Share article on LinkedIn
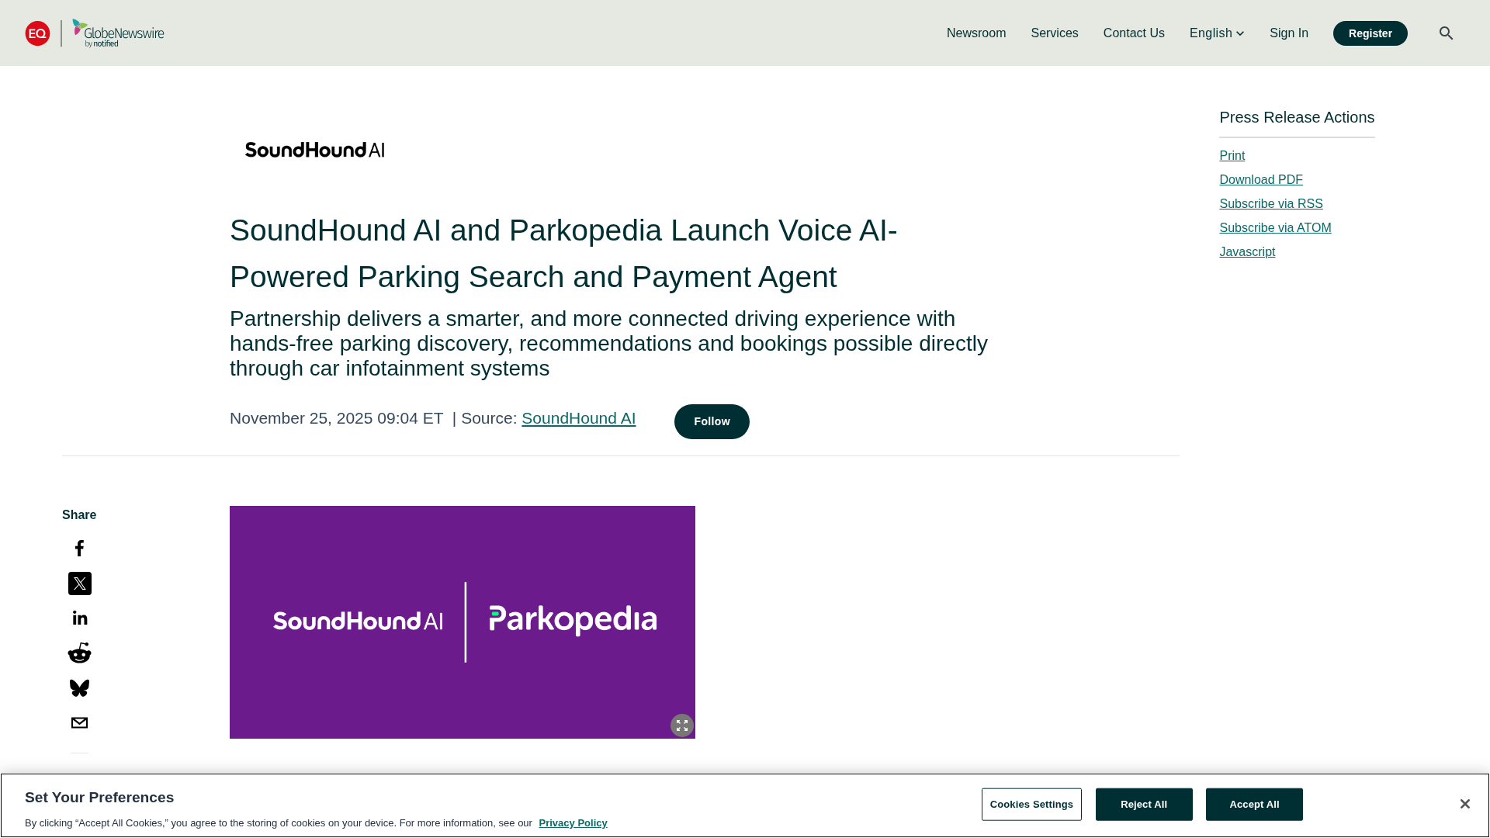Image resolution: width=1490 pixels, height=838 pixels. pyautogui.click(x=79, y=618)
